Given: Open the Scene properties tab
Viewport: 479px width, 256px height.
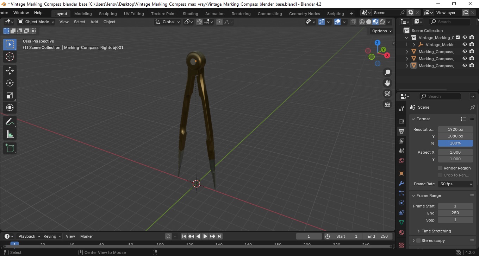Looking at the screenshot, I should point(401,151).
